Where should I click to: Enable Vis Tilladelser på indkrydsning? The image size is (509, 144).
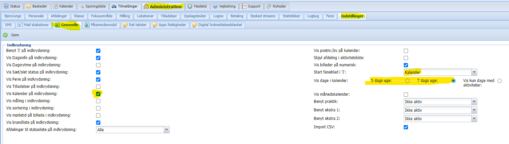[98, 87]
